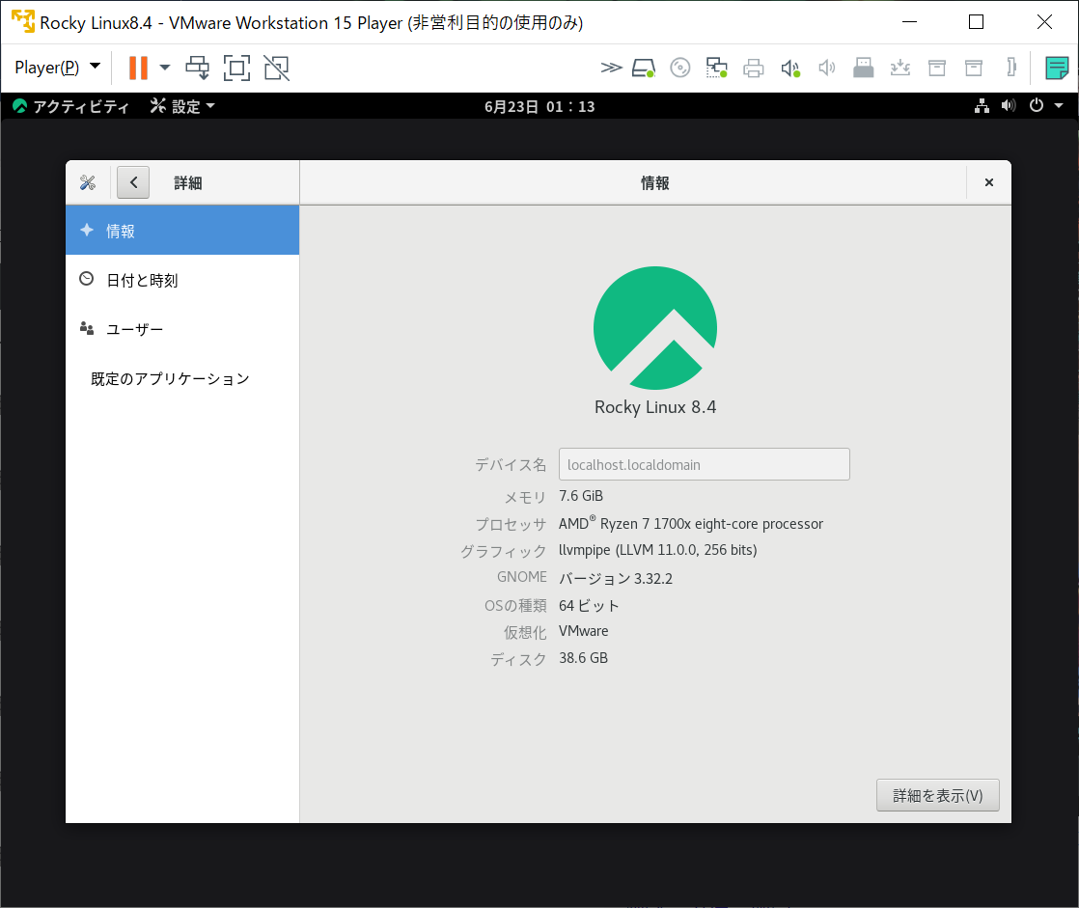The width and height of the screenshot is (1079, 908).
Task: Click the VMware virtualization value
Action: [584, 631]
